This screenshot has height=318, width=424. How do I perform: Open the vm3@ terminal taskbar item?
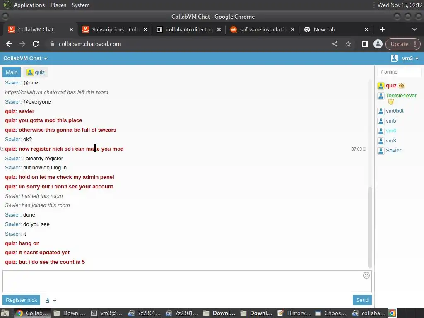tap(106, 313)
